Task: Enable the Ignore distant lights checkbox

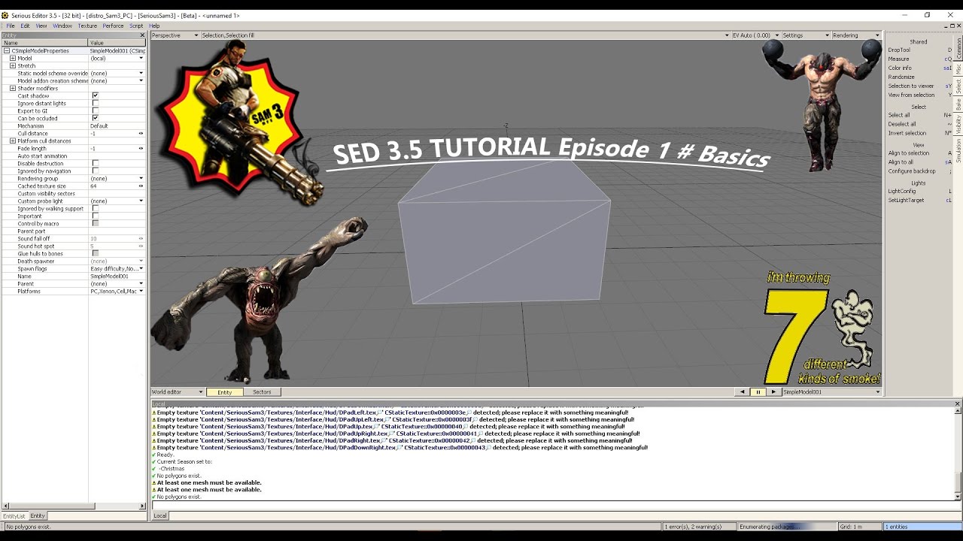Action: pyautogui.click(x=96, y=103)
